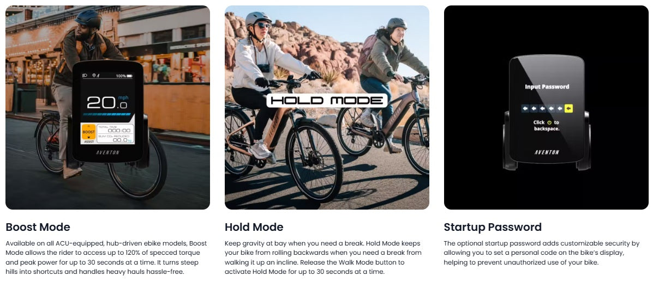
Task: Open the Hold Mode desert riders image
Action: [327, 107]
